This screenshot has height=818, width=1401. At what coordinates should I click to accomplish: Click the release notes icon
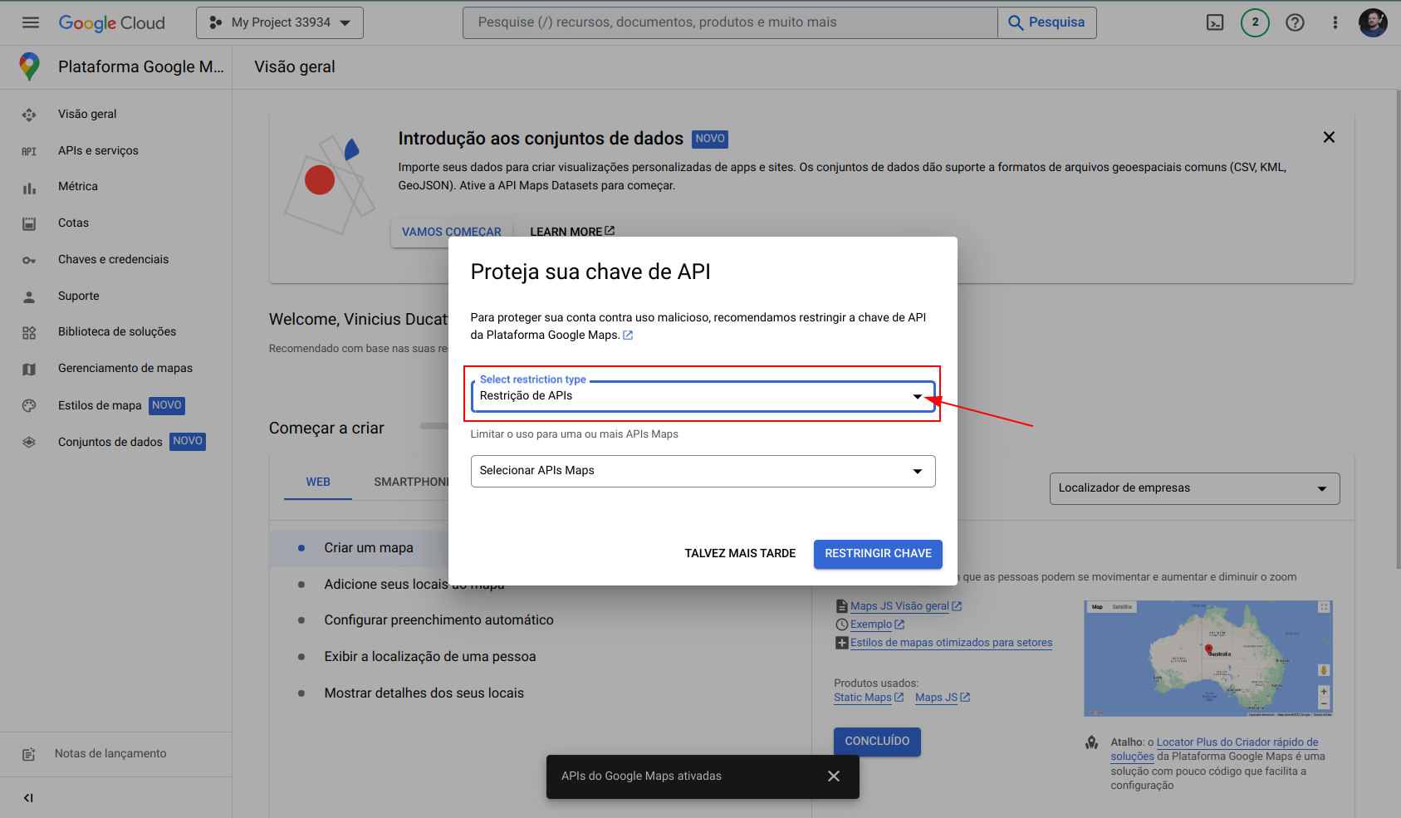(29, 754)
